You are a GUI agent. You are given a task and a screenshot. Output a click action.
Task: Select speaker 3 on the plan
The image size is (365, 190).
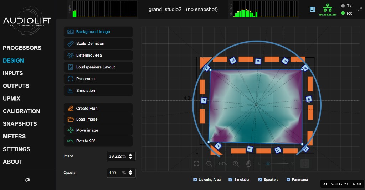(x=204, y=100)
